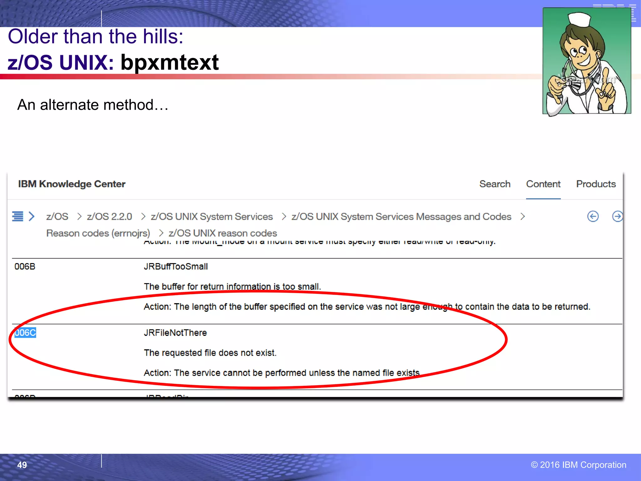
Task: Open the z/OS breadcrumb link
Action: [57, 217]
